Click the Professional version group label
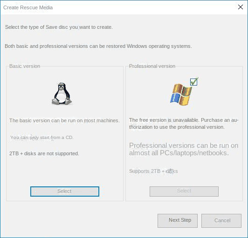This screenshot has width=248, height=238. (152, 66)
